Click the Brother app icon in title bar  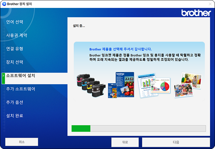[4, 4]
